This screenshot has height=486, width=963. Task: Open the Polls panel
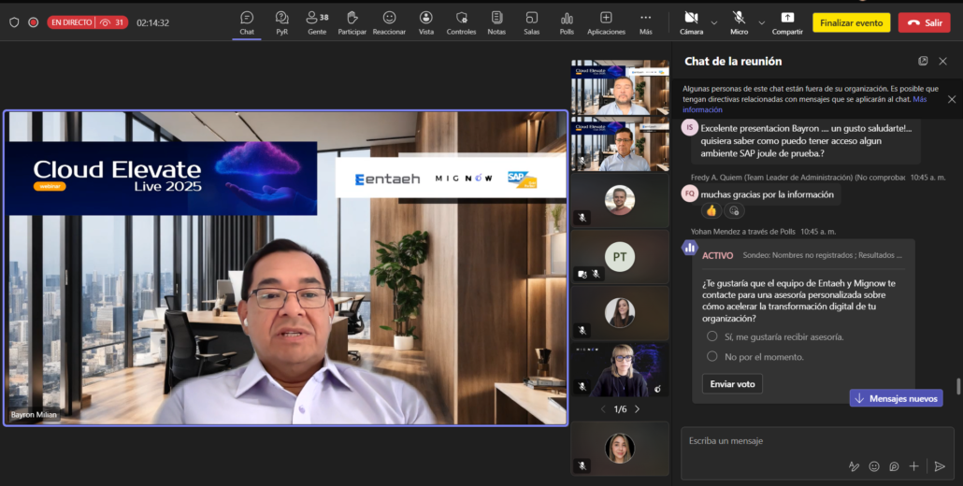pos(567,21)
